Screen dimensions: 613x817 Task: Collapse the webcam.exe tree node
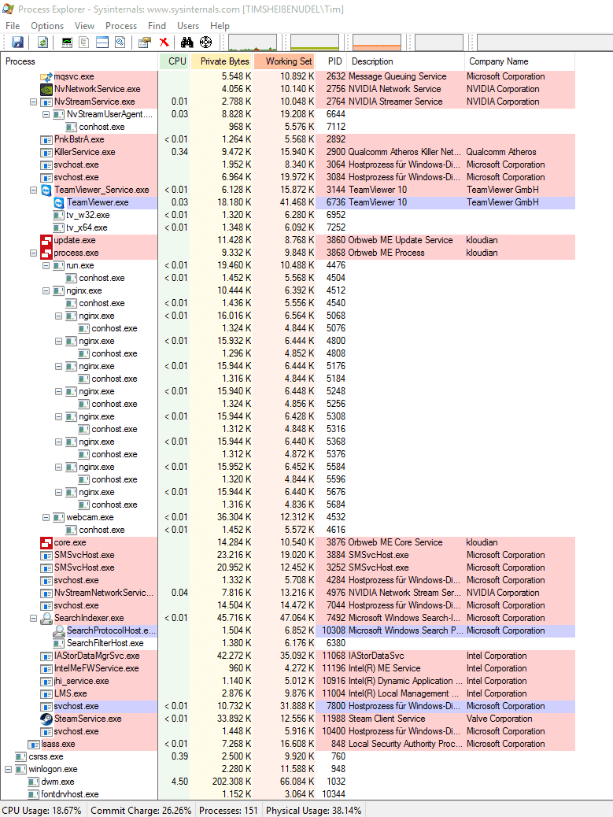tap(46, 517)
